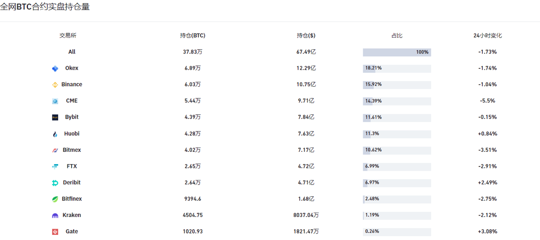
Task: Click the Binance logo icon
Action: click(55, 85)
